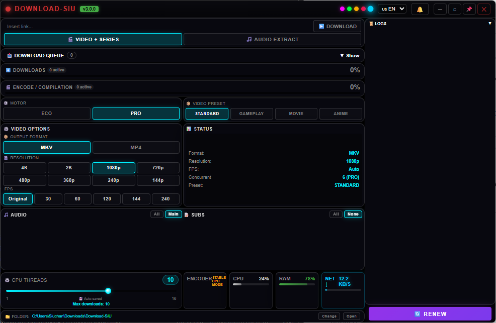The width and height of the screenshot is (496, 323).
Task: Select 360p resolution
Action: pyautogui.click(x=69, y=180)
